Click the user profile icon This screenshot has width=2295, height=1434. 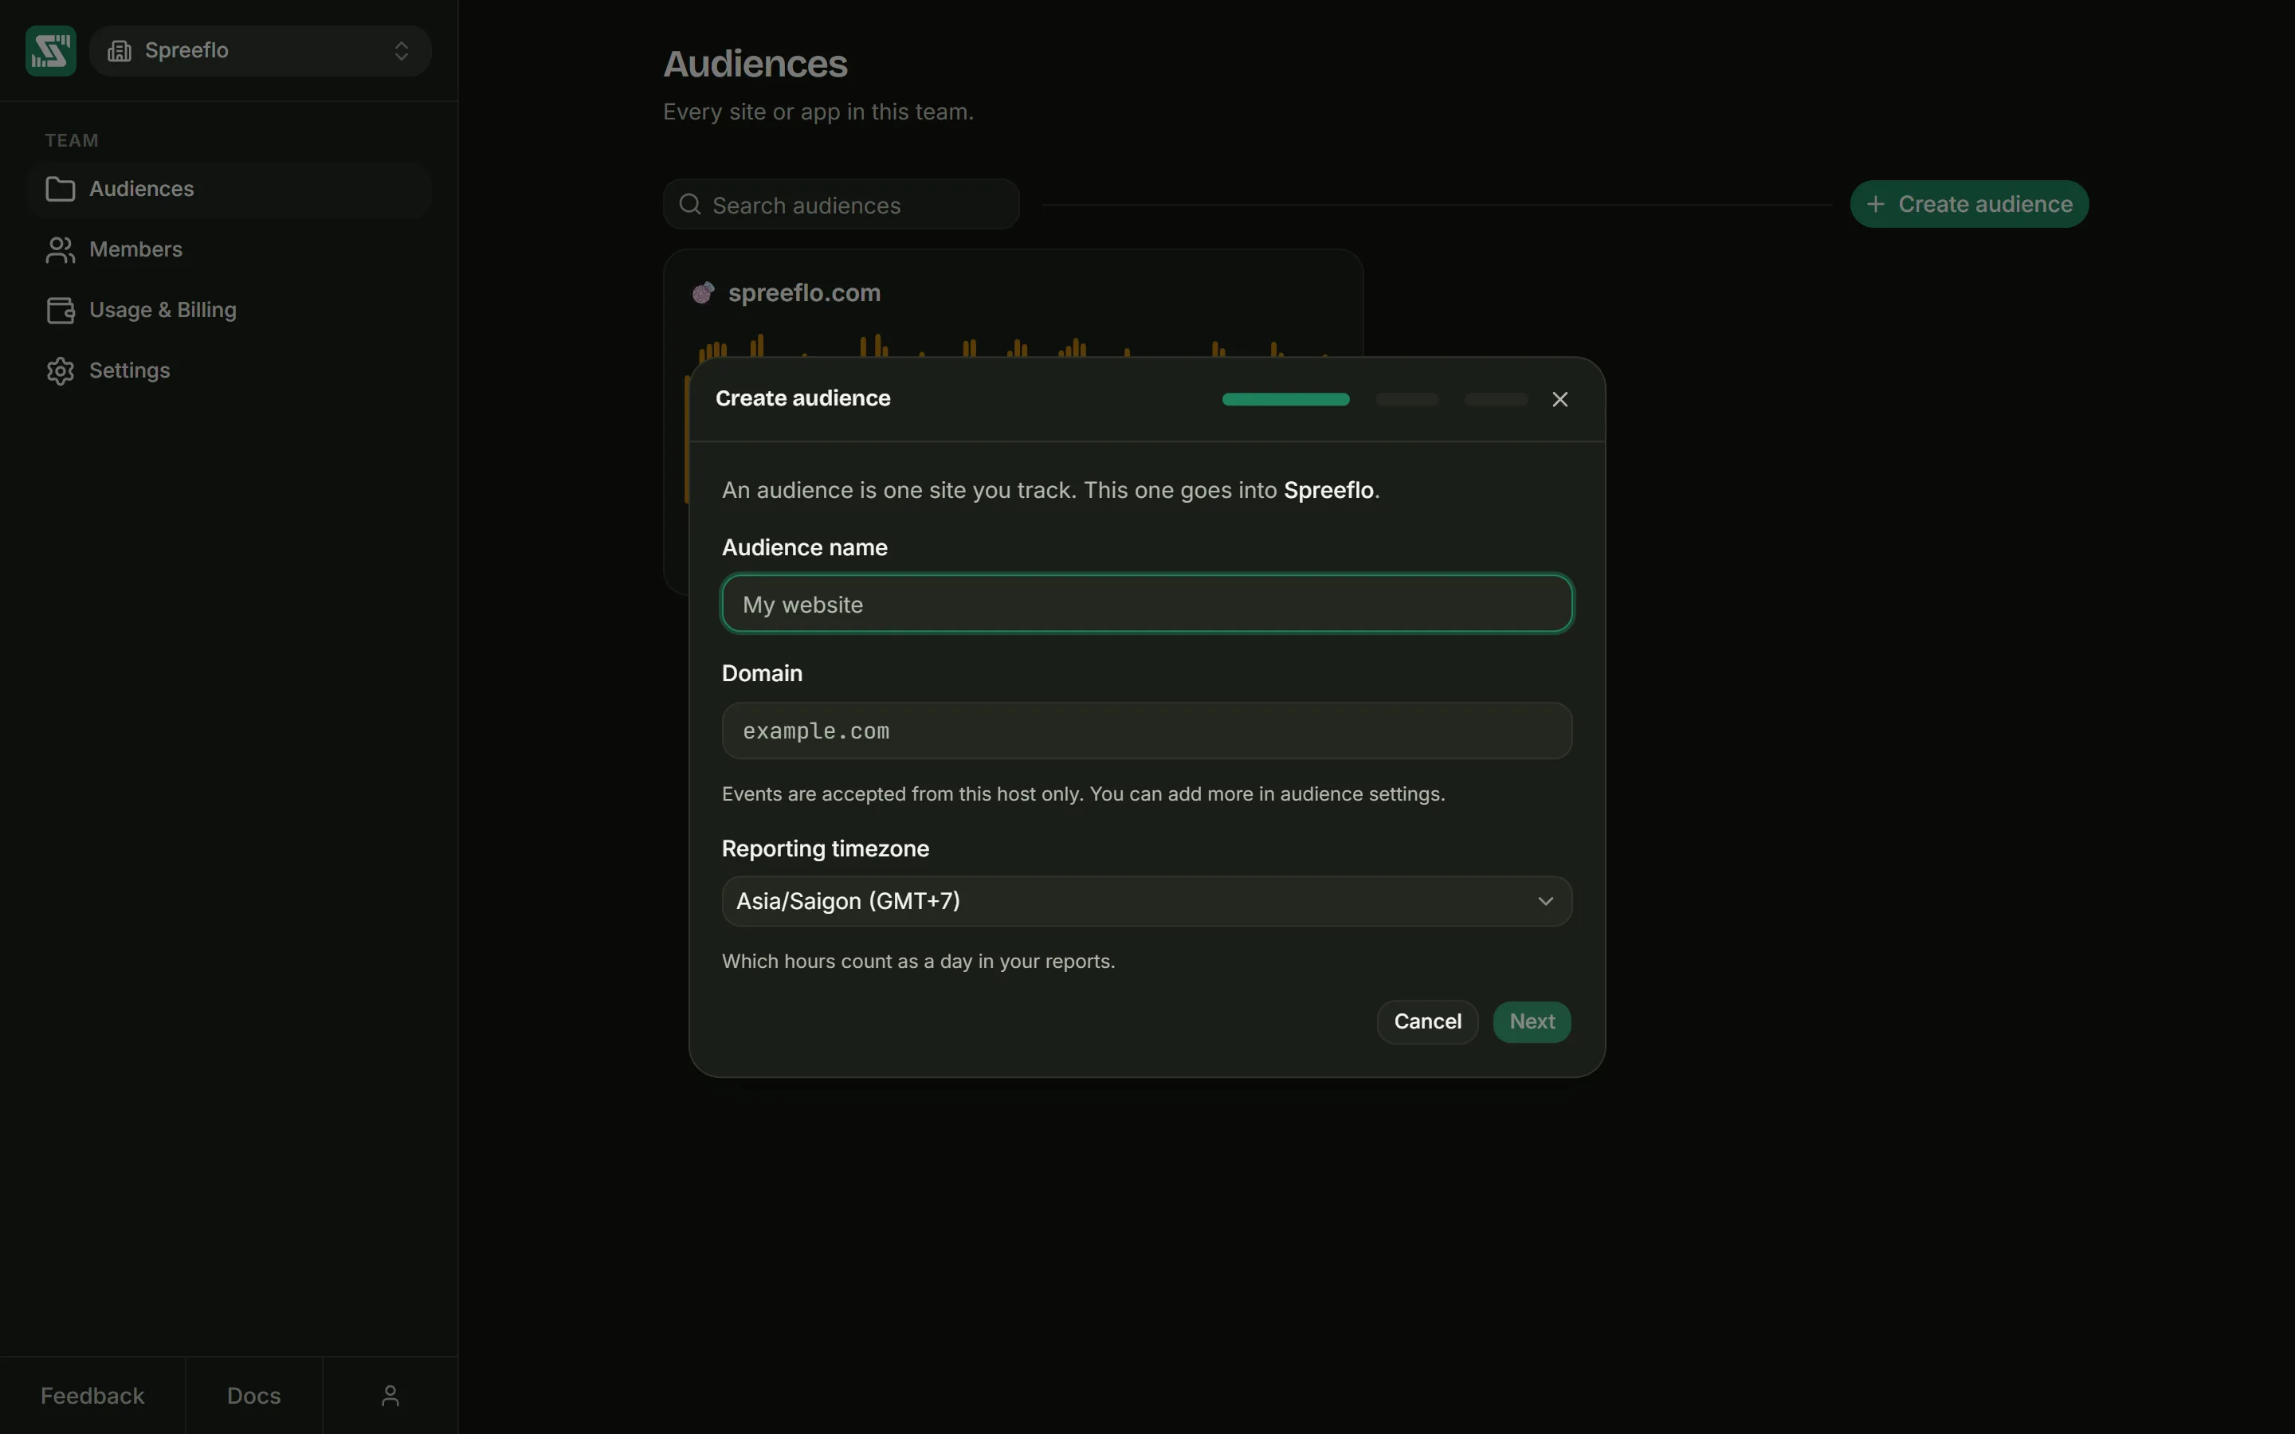[x=390, y=1396]
